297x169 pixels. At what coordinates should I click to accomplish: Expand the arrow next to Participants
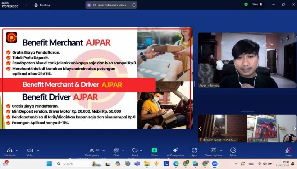(x=104, y=150)
